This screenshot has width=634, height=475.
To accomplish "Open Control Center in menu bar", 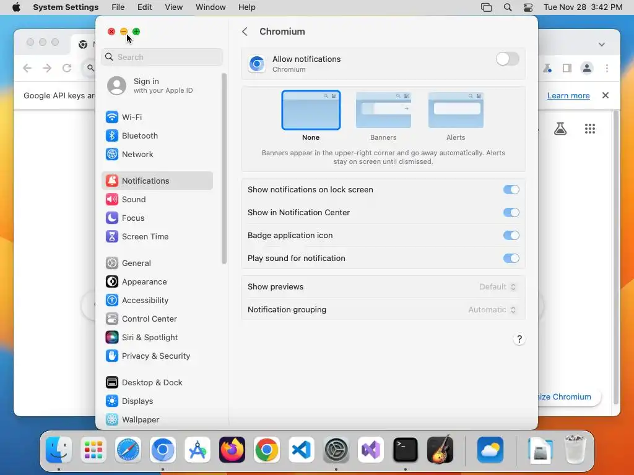I will (528, 7).
